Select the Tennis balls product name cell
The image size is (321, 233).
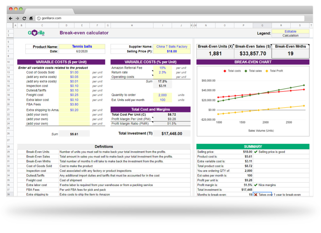pos(82,47)
